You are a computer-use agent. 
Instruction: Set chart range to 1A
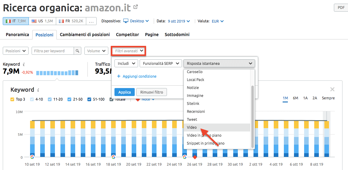(x=305, y=98)
